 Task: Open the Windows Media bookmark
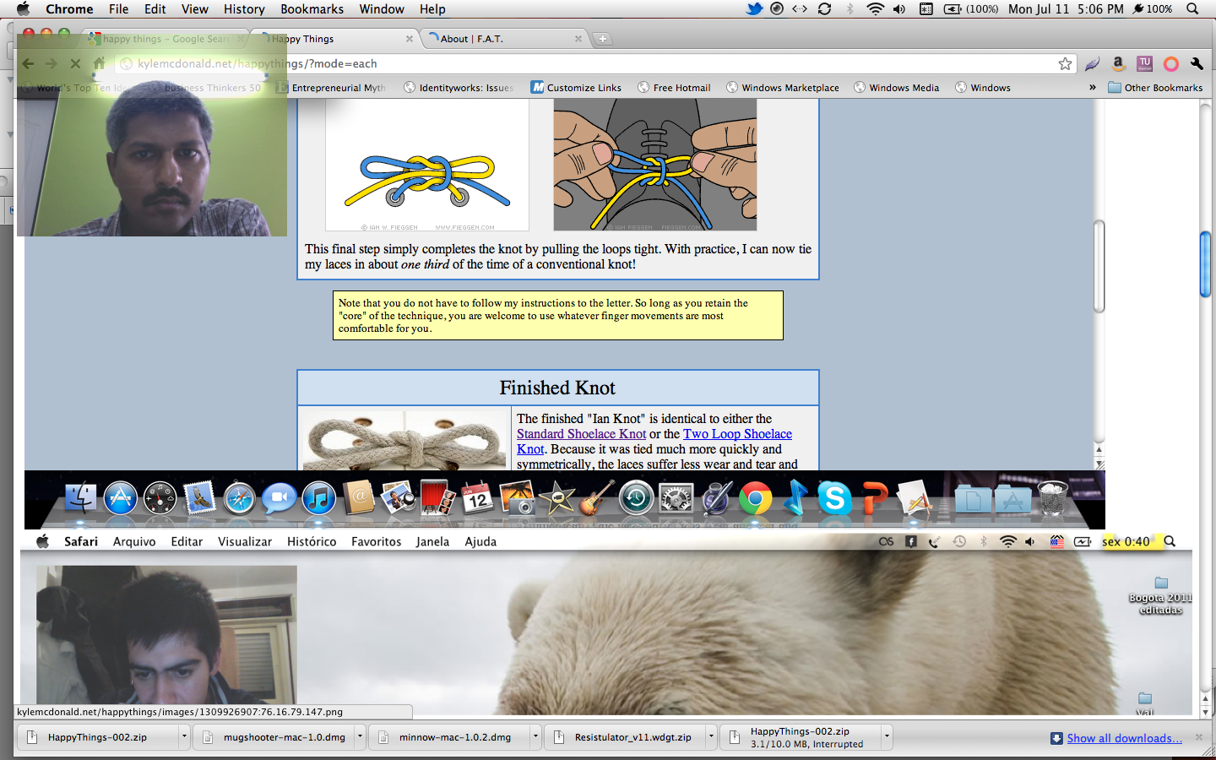896,87
